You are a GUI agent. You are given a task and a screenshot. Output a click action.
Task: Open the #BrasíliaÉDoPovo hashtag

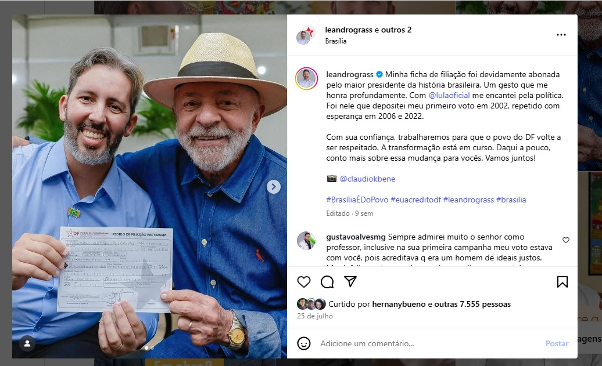[357, 200]
